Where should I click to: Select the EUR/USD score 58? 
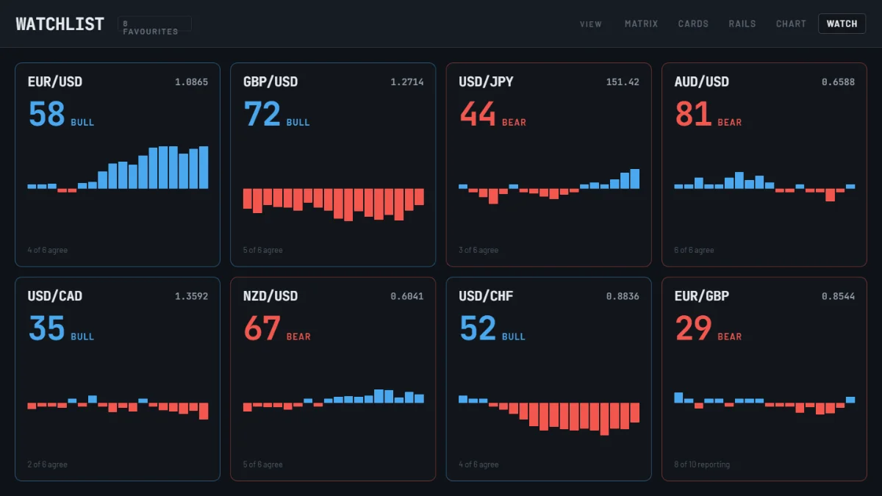(47, 114)
